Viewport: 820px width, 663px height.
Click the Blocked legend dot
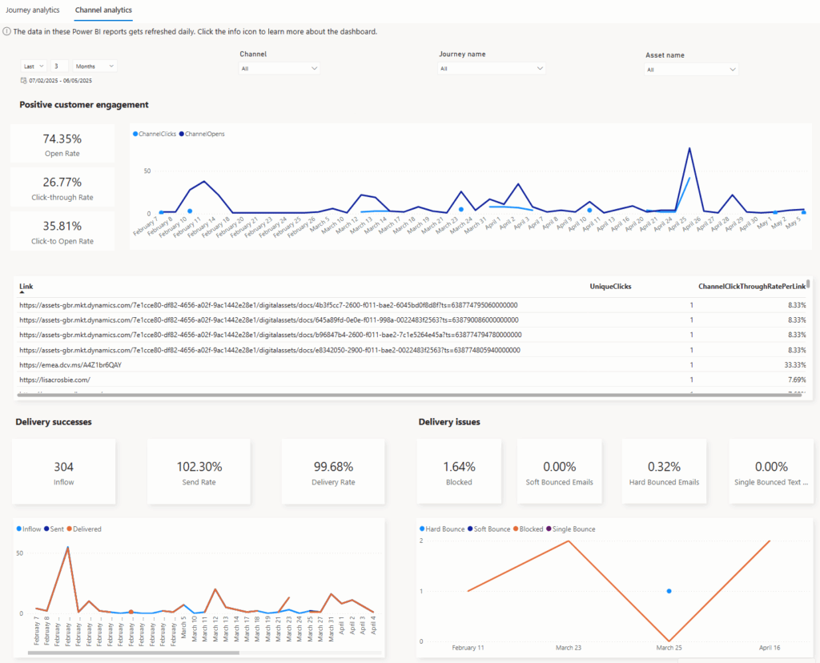click(x=517, y=529)
